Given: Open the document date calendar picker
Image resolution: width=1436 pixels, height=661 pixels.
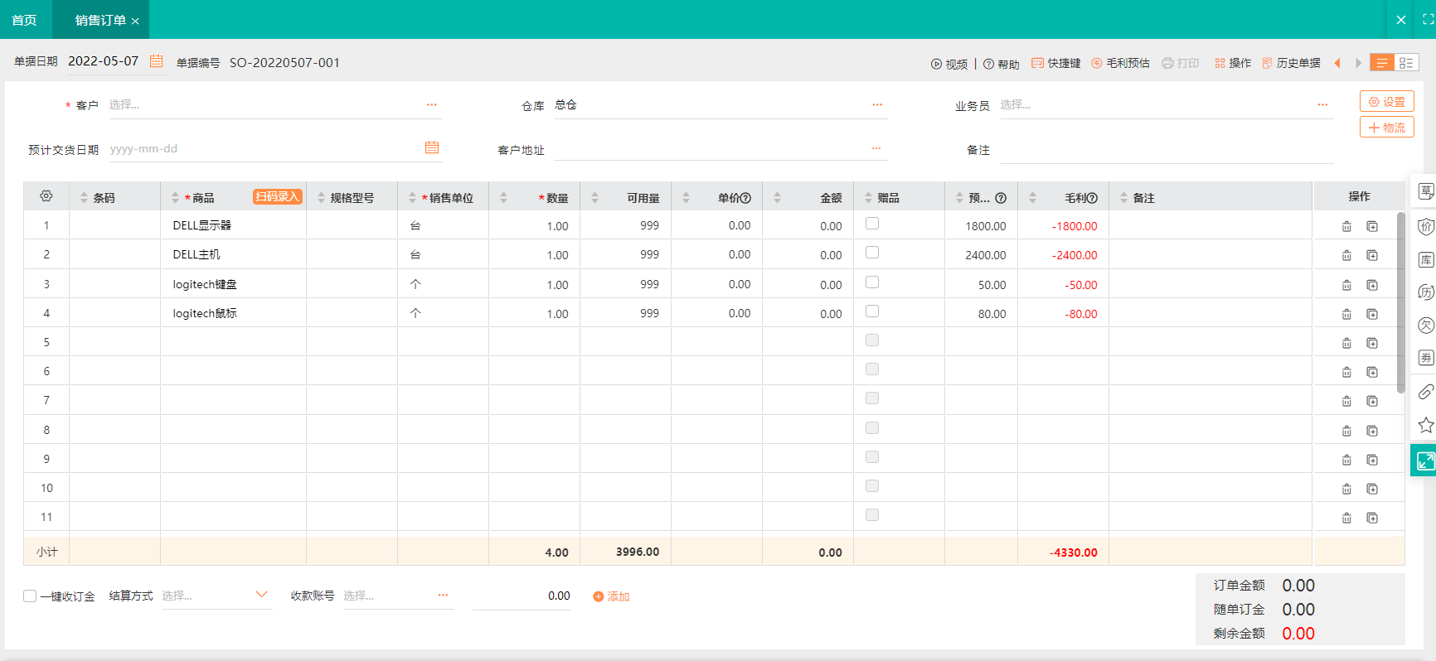Looking at the screenshot, I should [156, 61].
